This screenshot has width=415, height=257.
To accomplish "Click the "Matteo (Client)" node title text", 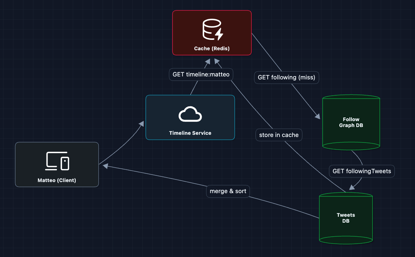I will [x=57, y=181].
